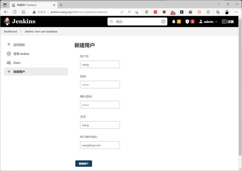Image resolution: width=242 pixels, height=171 pixels.
Task: Click the magnifier icon in Jenkins search
Action: pyautogui.click(x=112, y=21)
